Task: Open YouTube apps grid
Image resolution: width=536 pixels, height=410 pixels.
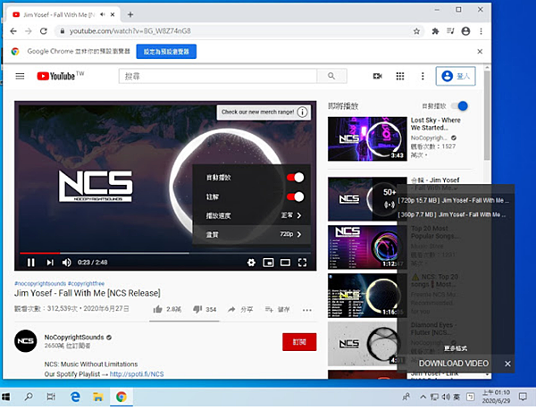Action: (x=400, y=76)
